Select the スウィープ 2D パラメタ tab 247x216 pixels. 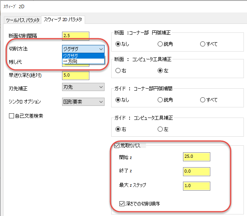[63, 20]
